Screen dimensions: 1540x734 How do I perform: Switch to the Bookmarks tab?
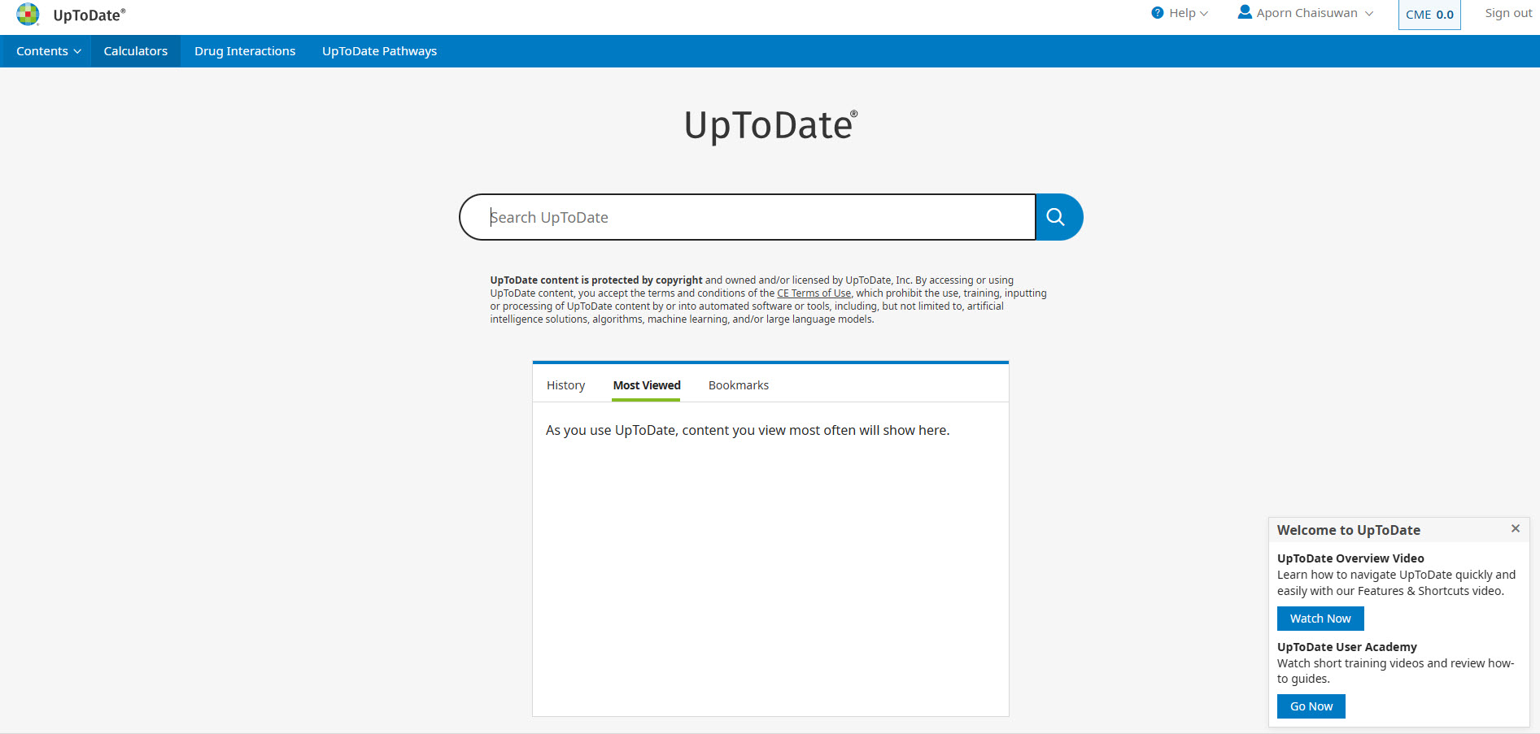point(739,385)
